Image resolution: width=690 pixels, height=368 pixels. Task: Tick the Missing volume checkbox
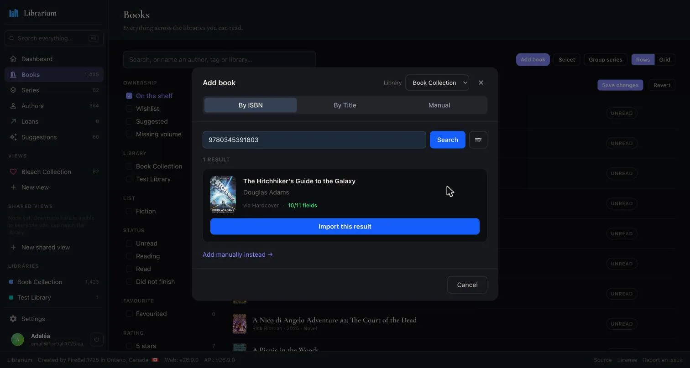click(129, 134)
